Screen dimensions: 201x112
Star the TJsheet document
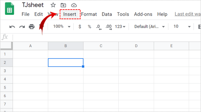pos(53,5)
